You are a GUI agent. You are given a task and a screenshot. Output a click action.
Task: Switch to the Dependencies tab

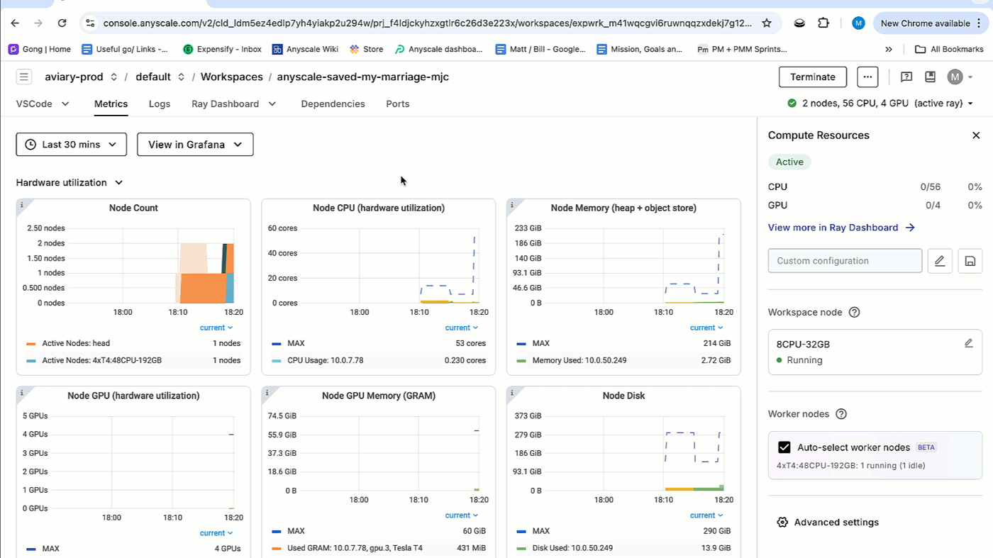333,104
